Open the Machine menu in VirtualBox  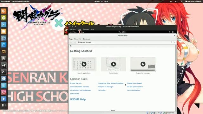73,29
